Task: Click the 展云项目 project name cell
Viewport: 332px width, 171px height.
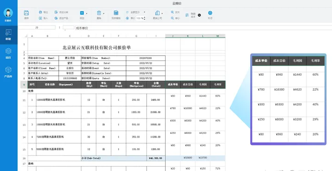Action: point(70,58)
